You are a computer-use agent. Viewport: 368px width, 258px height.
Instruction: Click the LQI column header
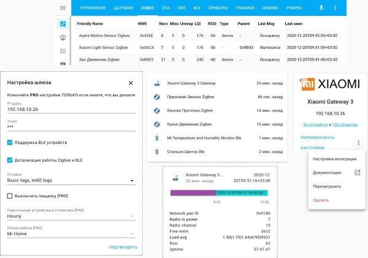197,24
